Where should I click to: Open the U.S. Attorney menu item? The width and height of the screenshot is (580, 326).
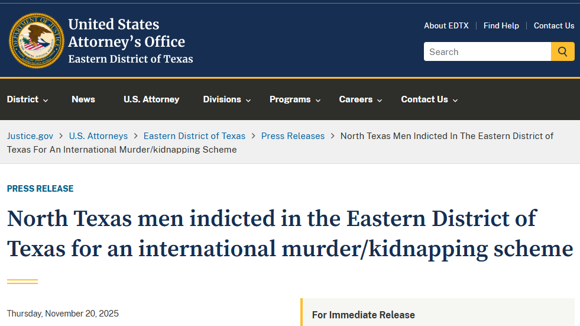click(x=151, y=99)
